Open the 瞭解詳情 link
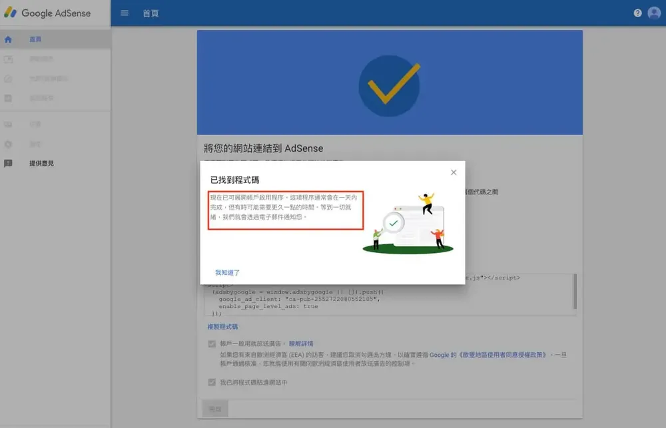 click(301, 343)
